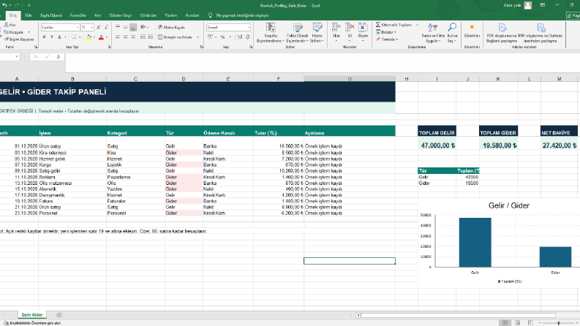The height and width of the screenshot is (326, 580).
Task: Open the Name Box dropdown arrow
Action: tap(17, 56)
